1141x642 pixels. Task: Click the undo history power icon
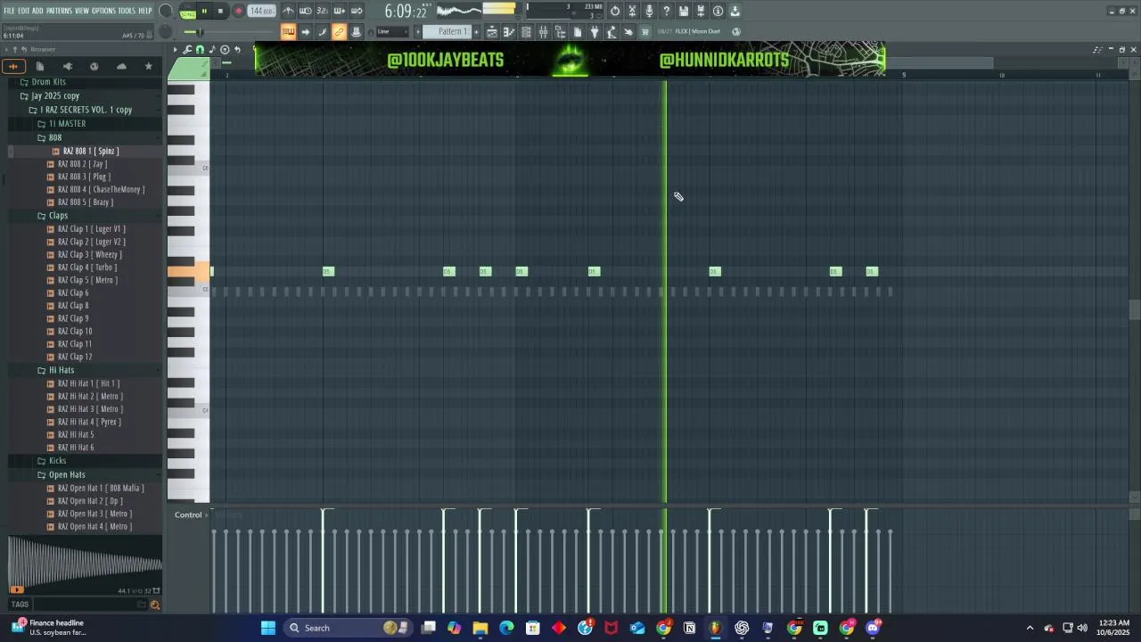click(615, 11)
